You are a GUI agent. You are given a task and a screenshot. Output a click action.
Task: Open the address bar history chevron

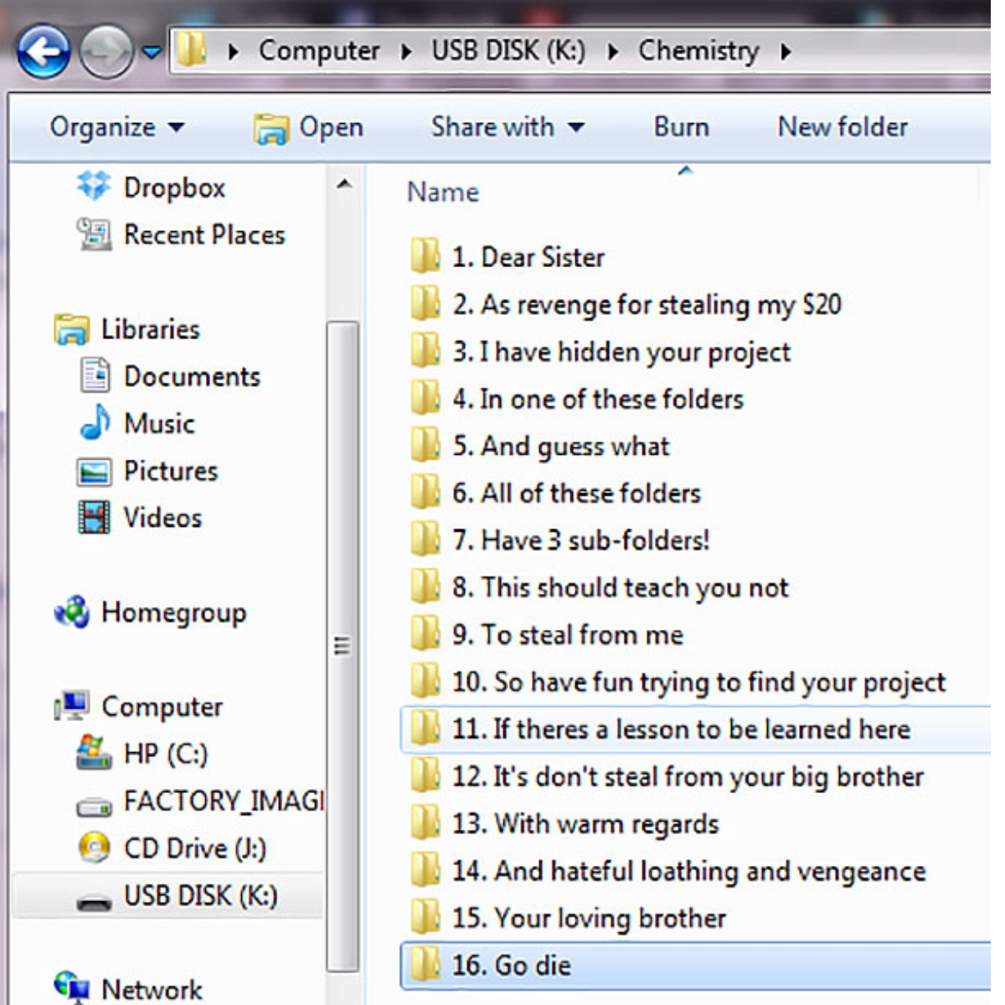tap(151, 52)
